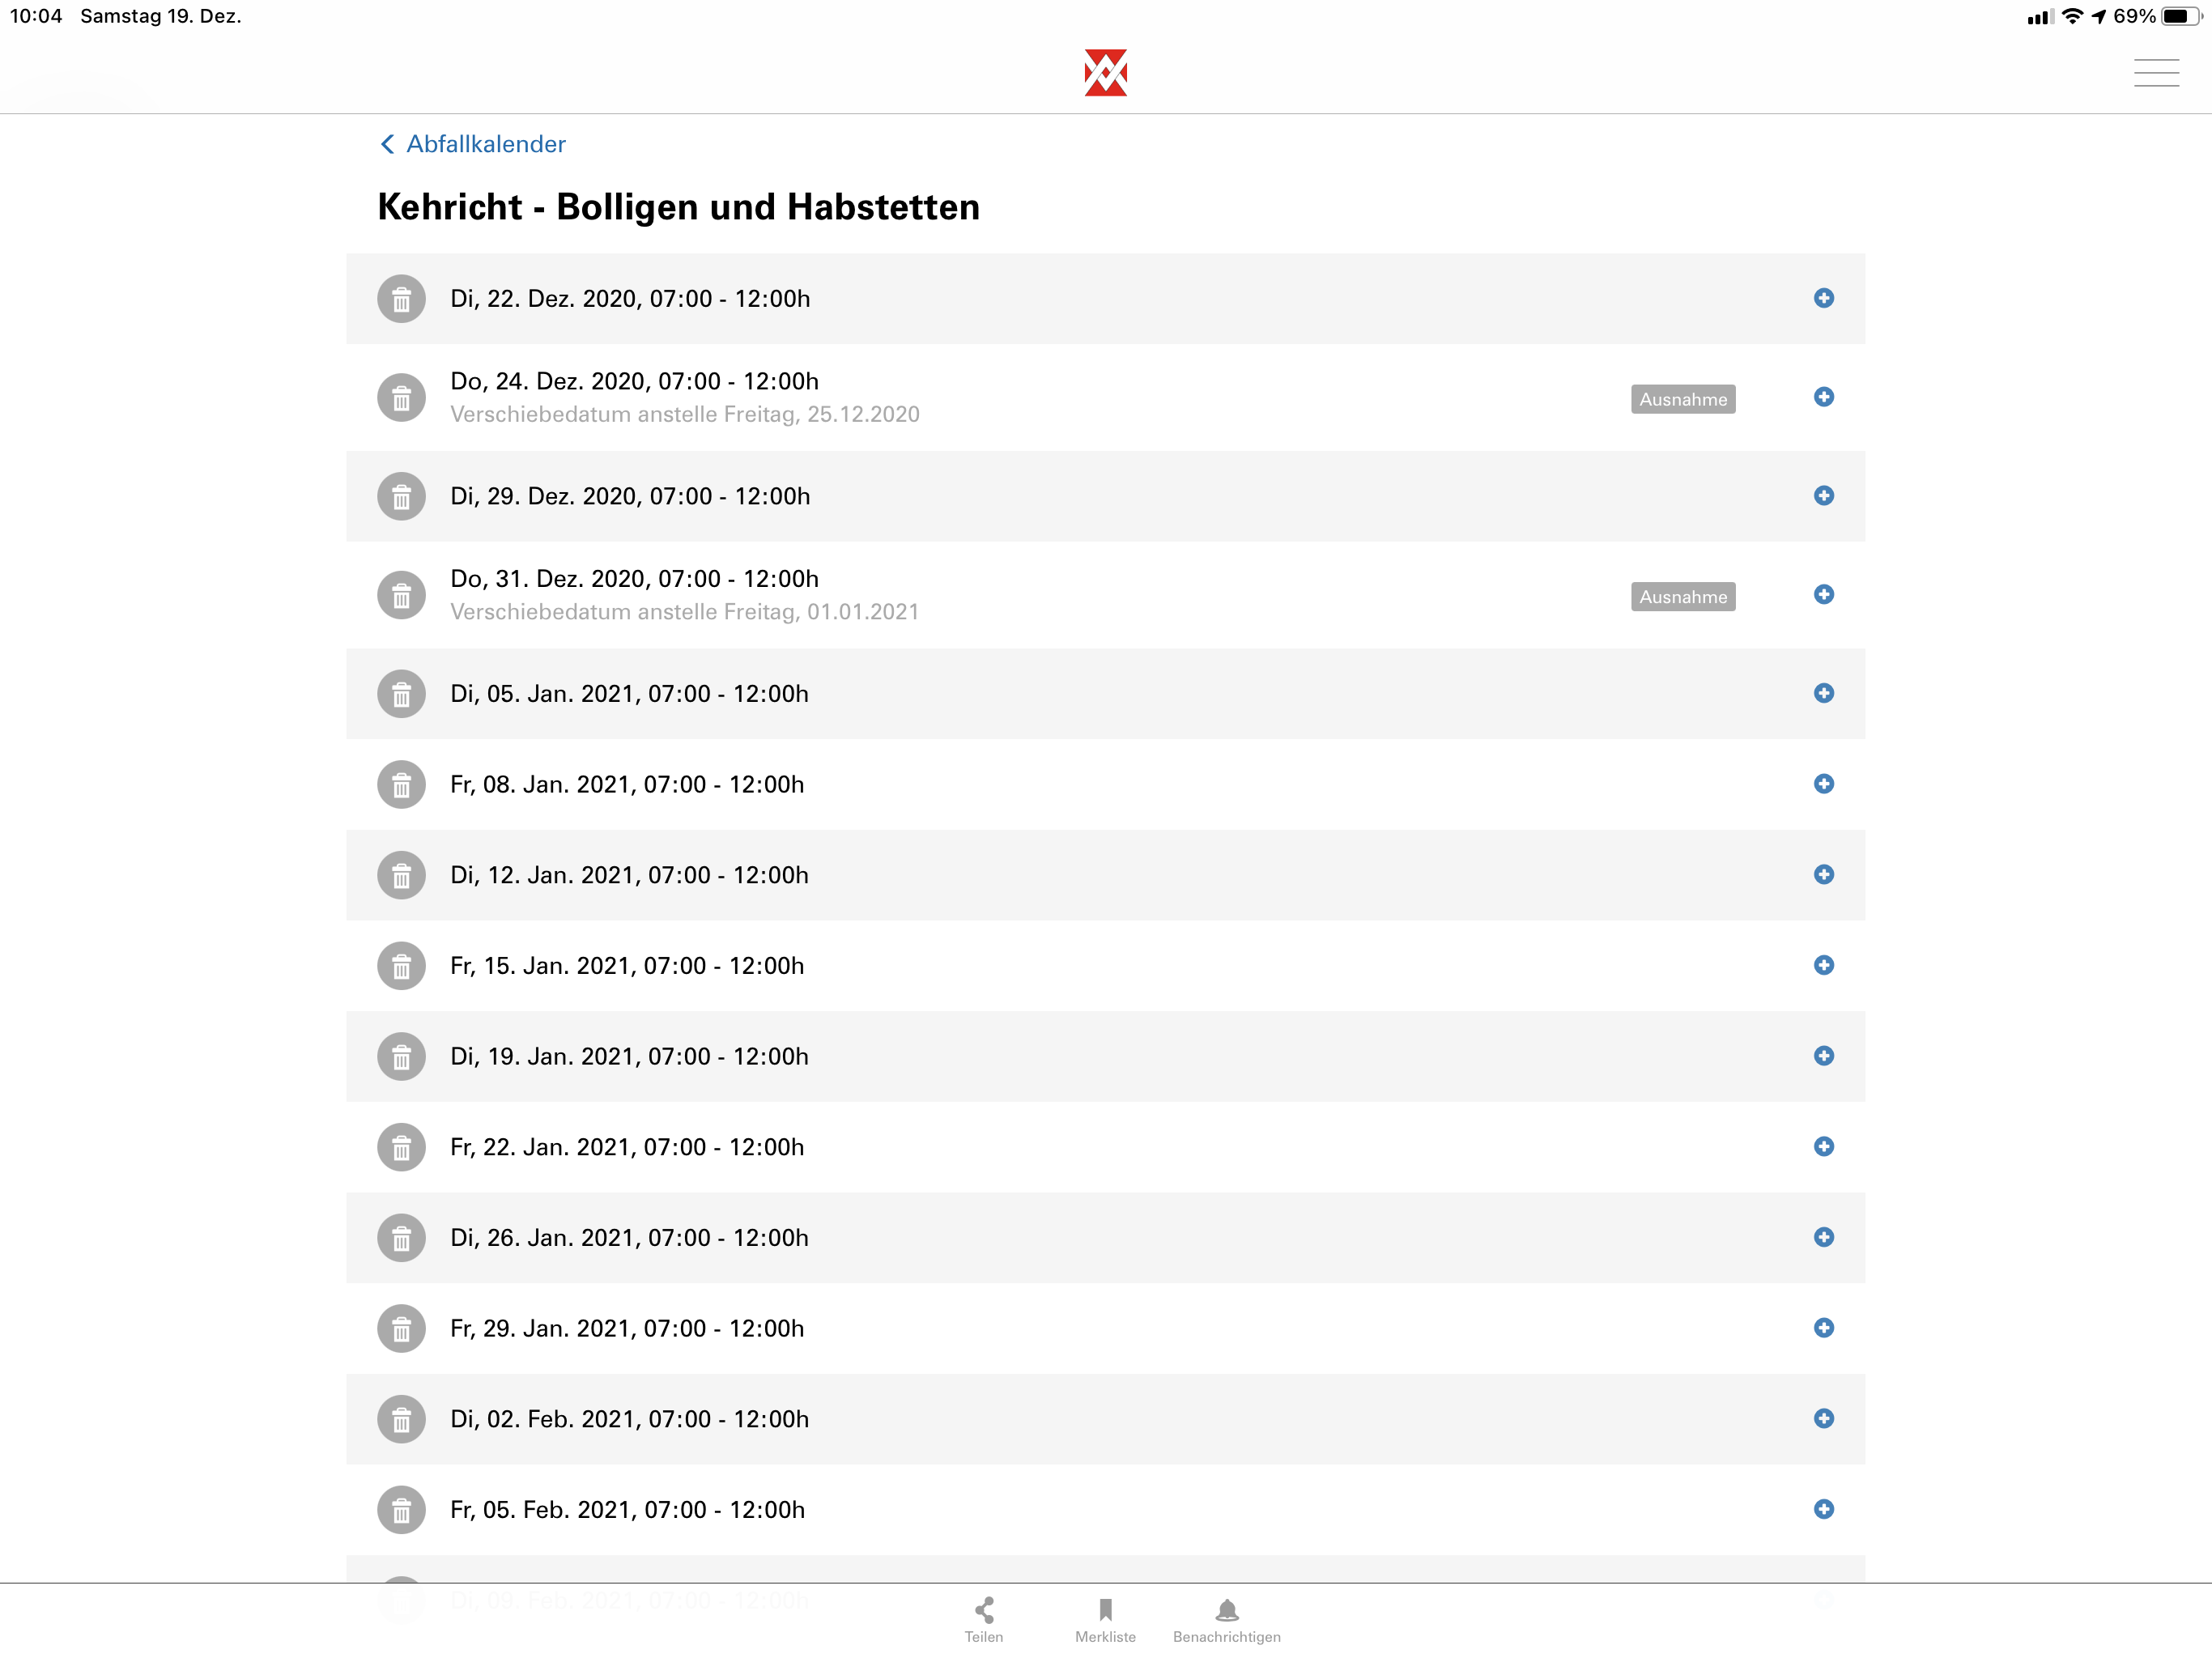Tap trash icon for Fr, 08. Jan. 2021

[401, 785]
